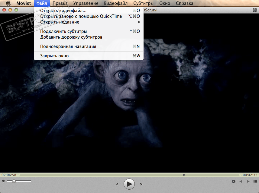259x193 pixels.
Task: Open the gear settings control
Action: 234,182
